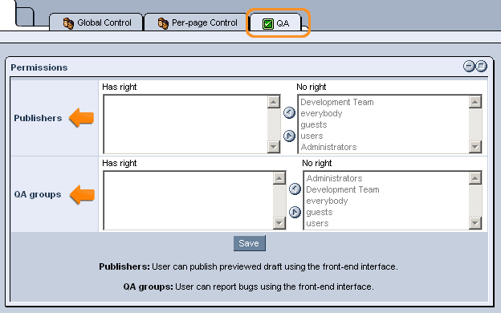This screenshot has width=501, height=313.
Task: Click scroll down arrow of QA groups Has right list
Action: click(x=279, y=223)
